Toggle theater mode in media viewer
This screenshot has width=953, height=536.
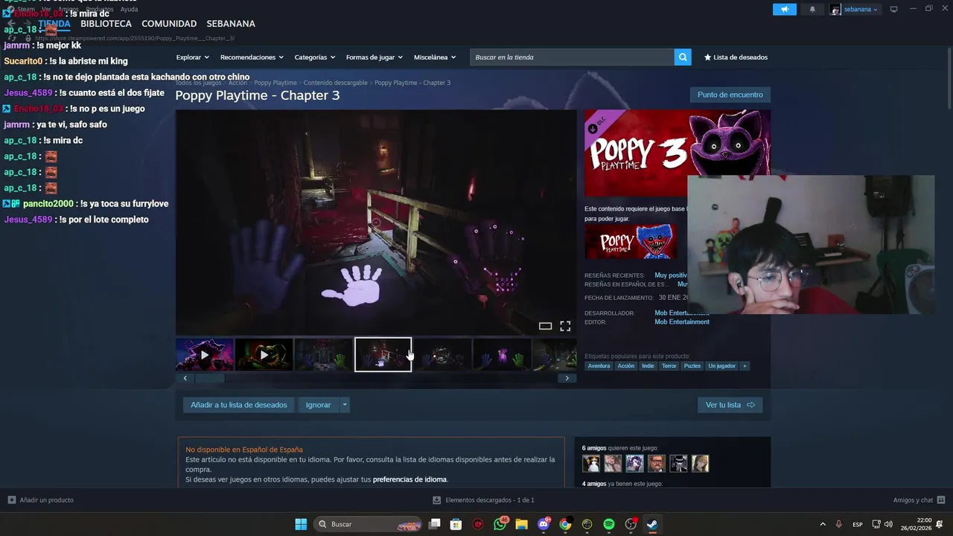click(x=545, y=326)
